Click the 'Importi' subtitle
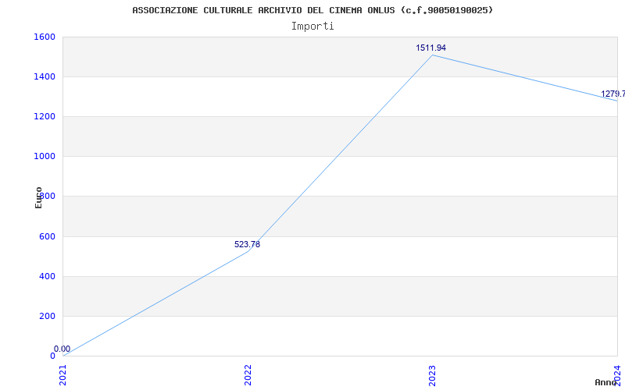The height and width of the screenshot is (390, 625). point(312,27)
